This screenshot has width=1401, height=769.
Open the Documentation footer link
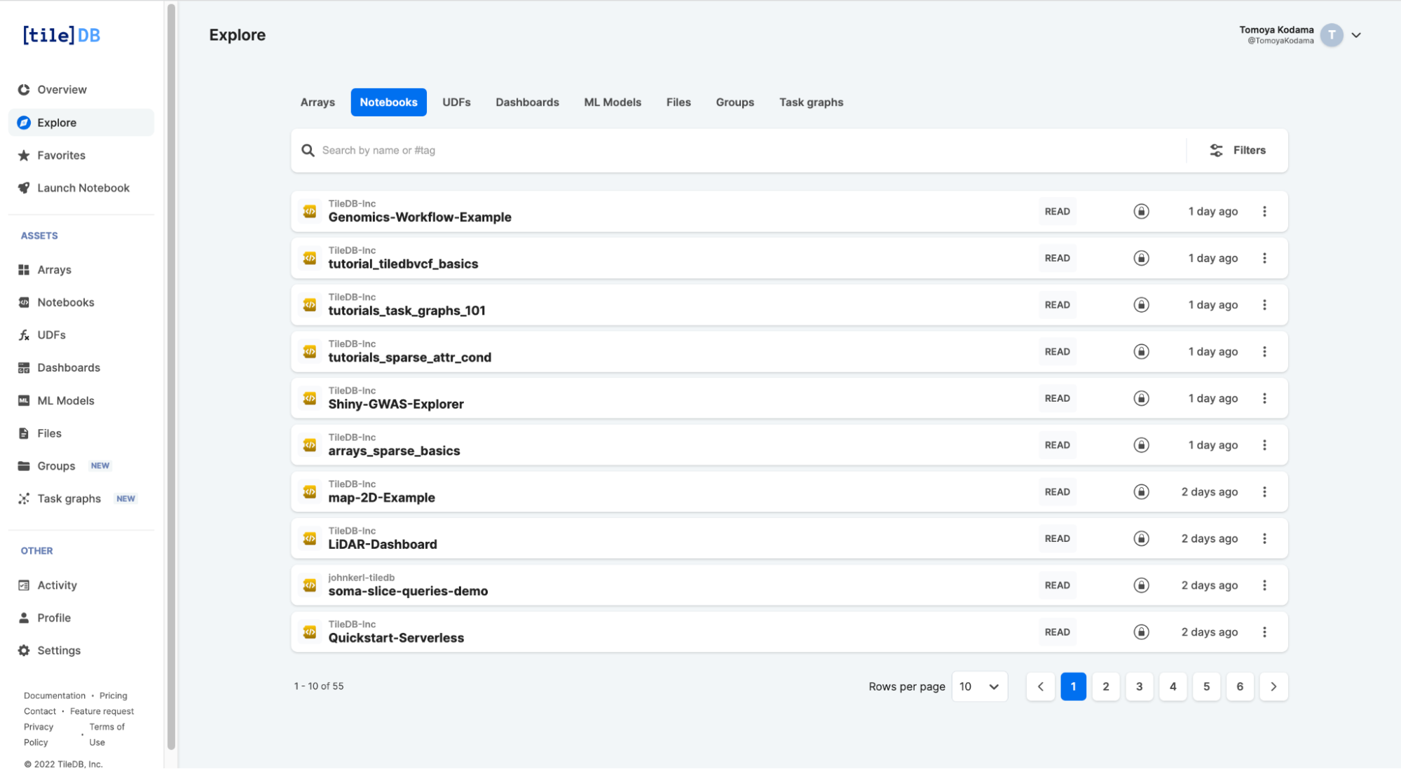[x=55, y=695]
